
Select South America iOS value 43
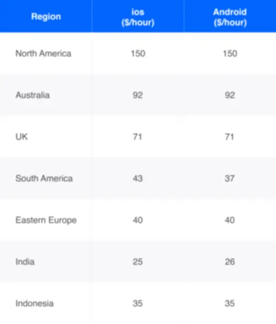pos(137,178)
